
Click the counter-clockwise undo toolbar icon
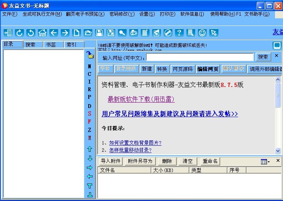point(31,33)
